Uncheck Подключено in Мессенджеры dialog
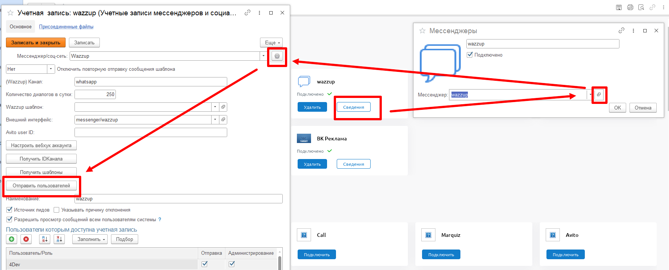 point(470,55)
